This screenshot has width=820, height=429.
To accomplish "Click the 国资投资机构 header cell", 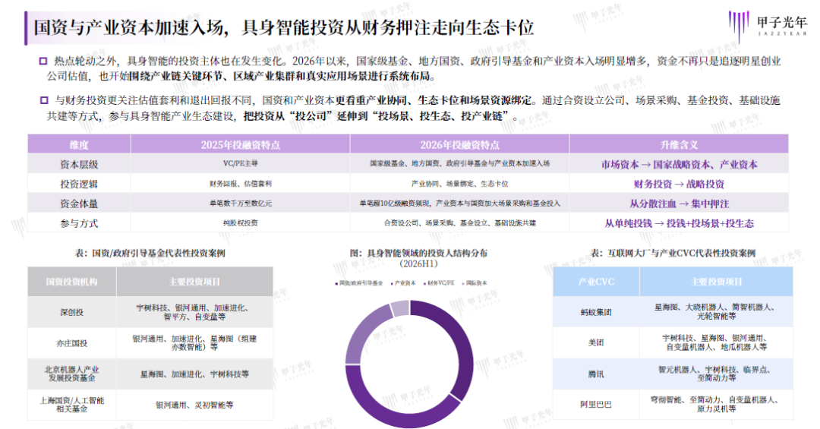I will 71,282.
